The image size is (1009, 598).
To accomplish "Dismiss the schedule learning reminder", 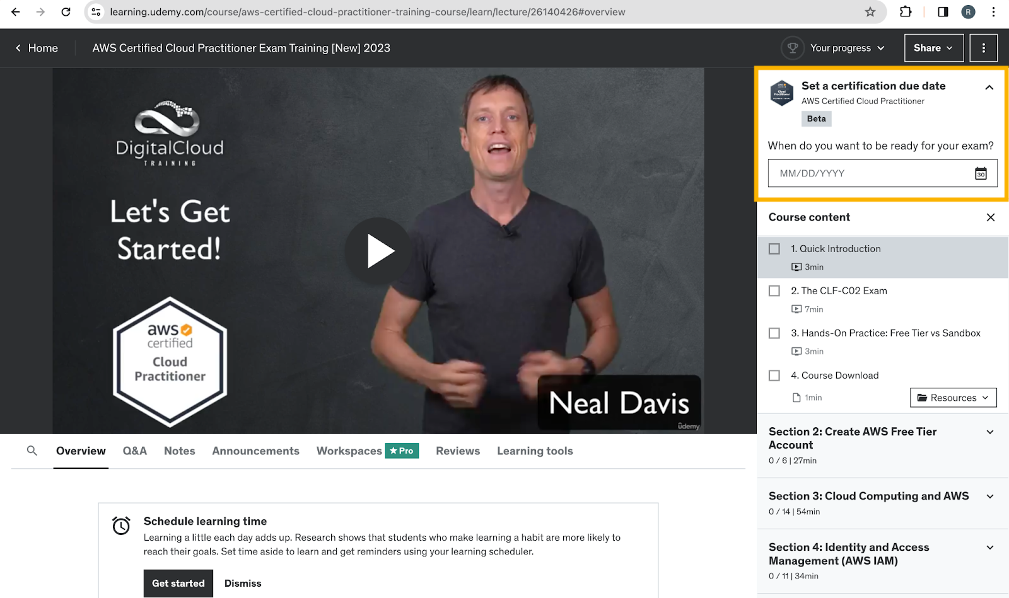I will coord(243,584).
